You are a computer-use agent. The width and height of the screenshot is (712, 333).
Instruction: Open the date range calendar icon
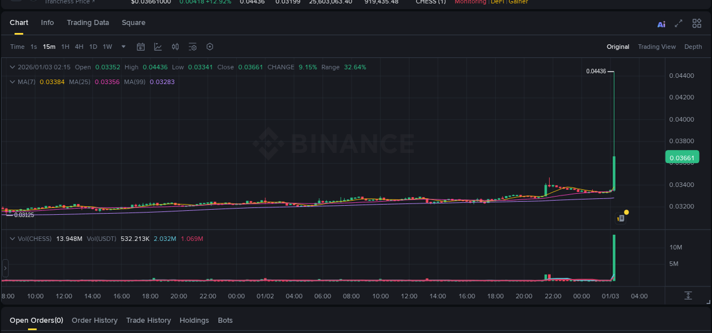click(141, 47)
